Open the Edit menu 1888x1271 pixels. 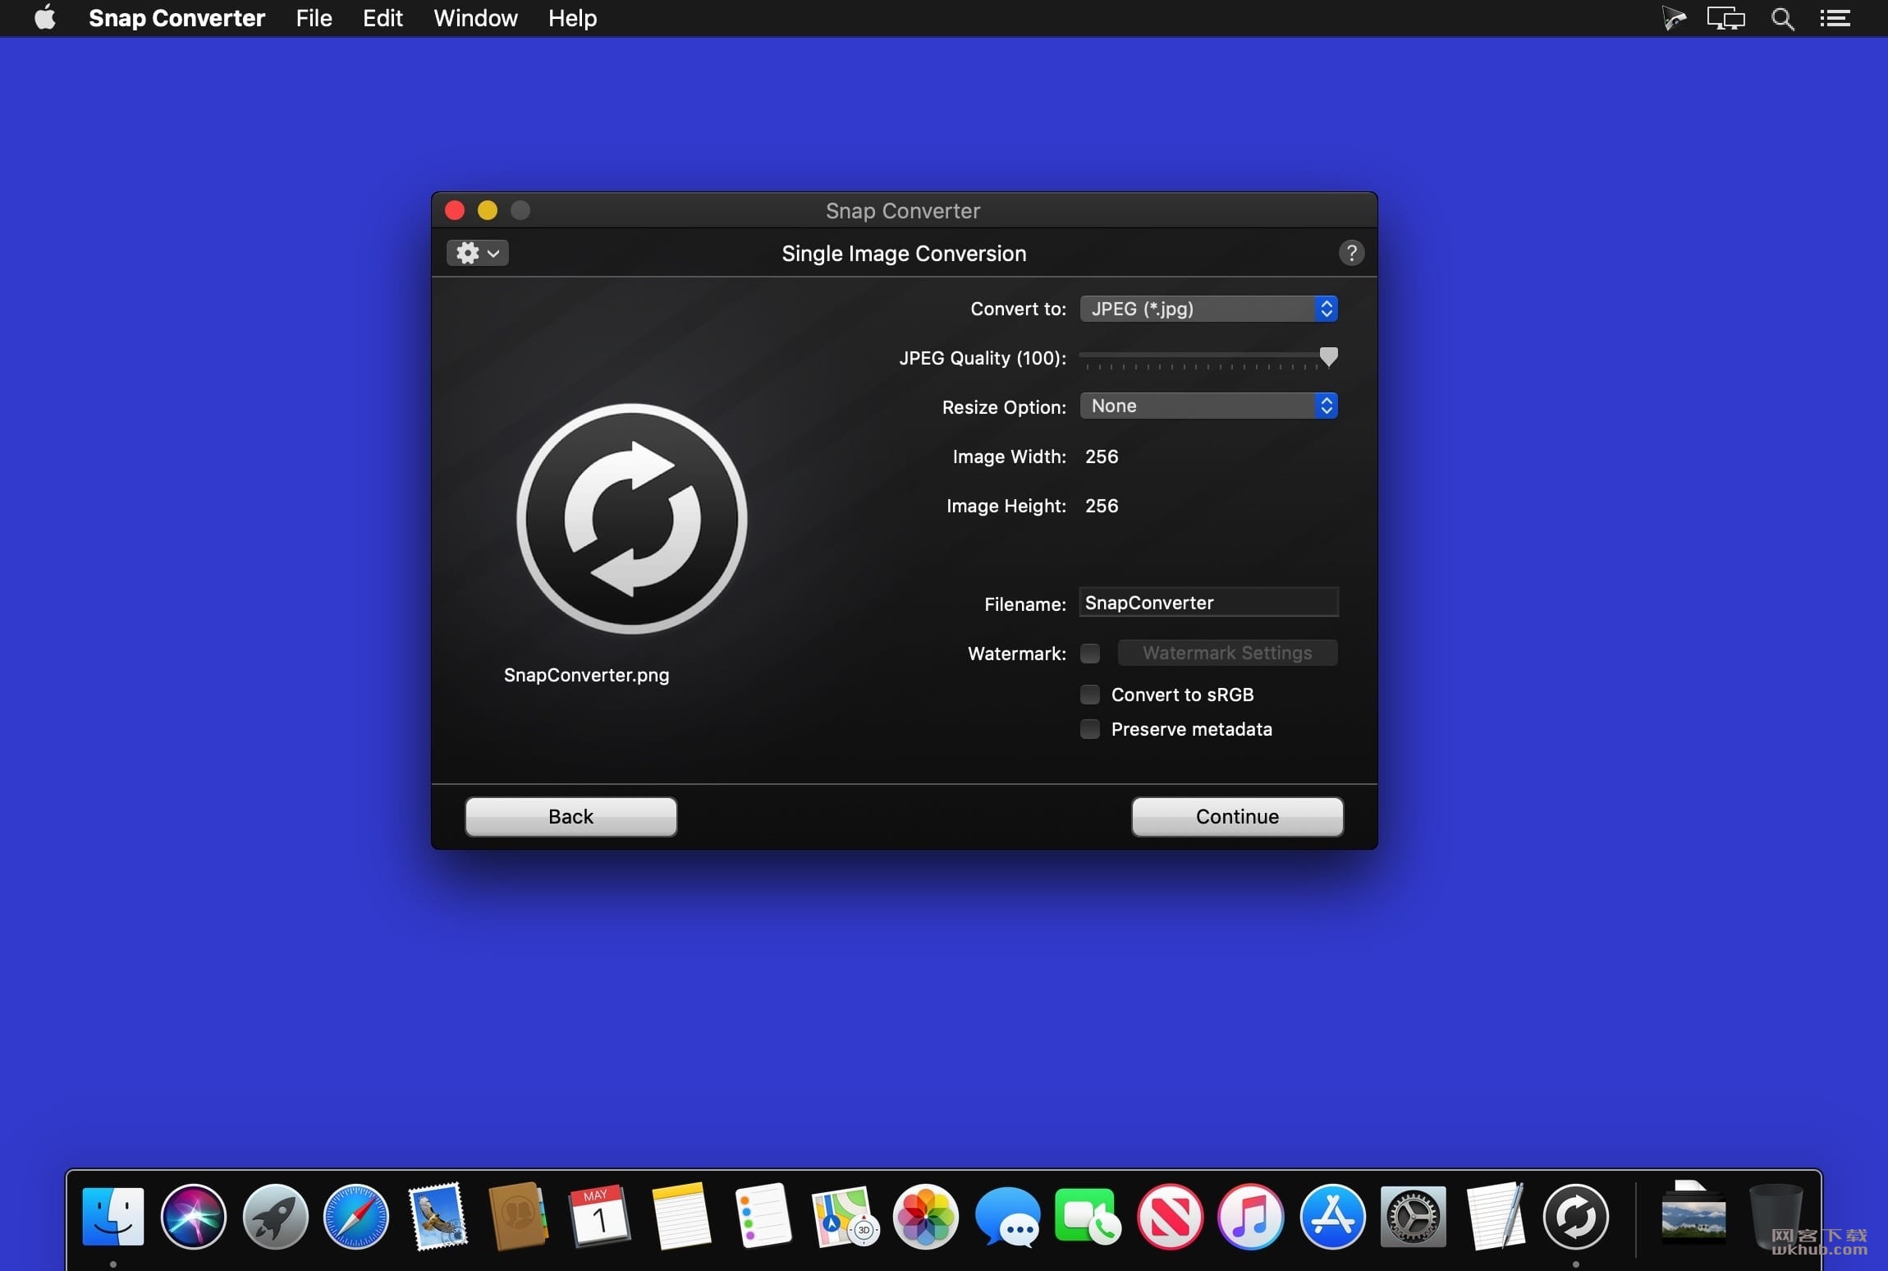click(x=383, y=18)
